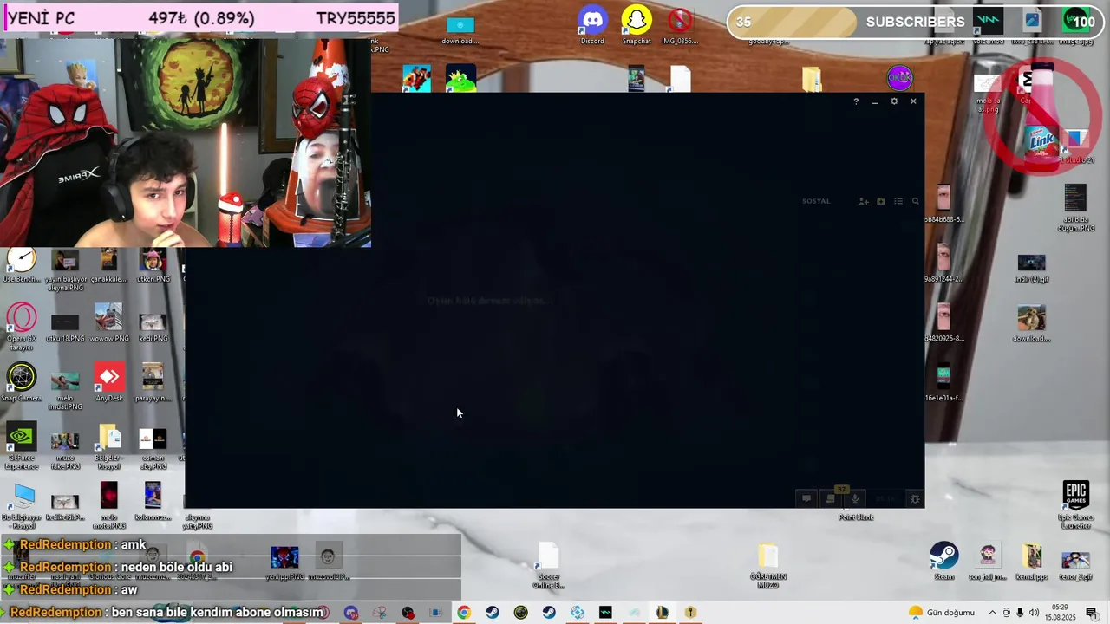The height and width of the screenshot is (624, 1110).
Task: Click the bug report icon in League client
Action: pos(915,498)
